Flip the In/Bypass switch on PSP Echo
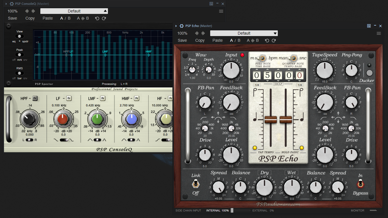 [360, 184]
